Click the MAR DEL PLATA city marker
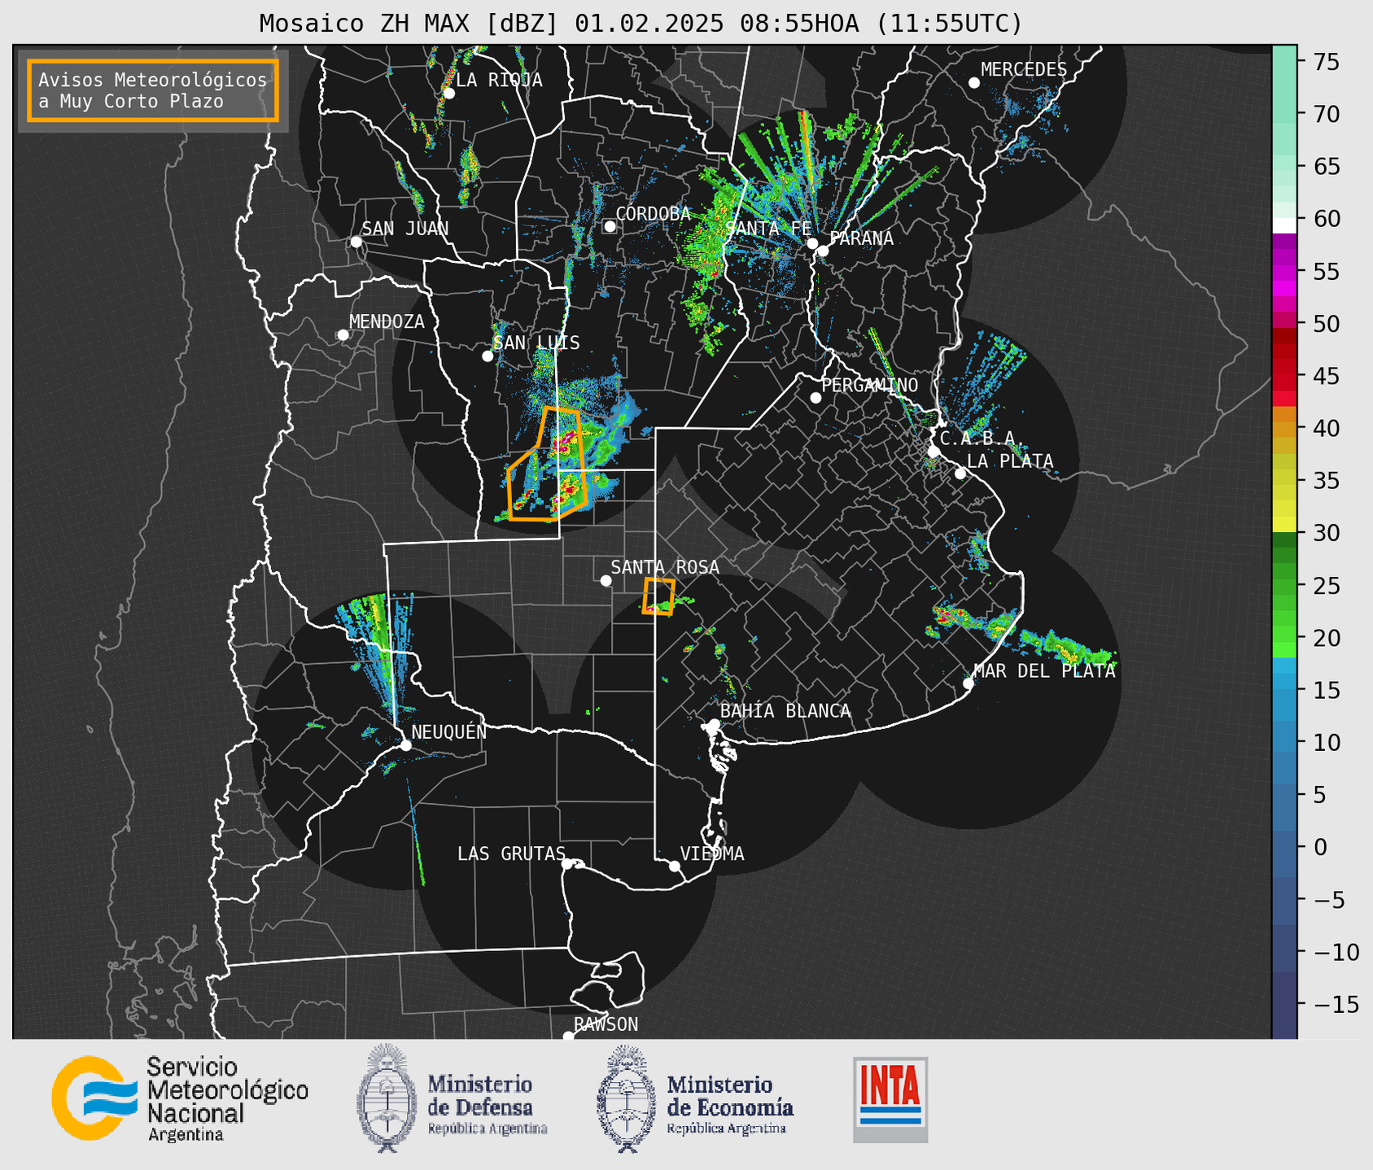1373x1170 pixels. point(969,683)
